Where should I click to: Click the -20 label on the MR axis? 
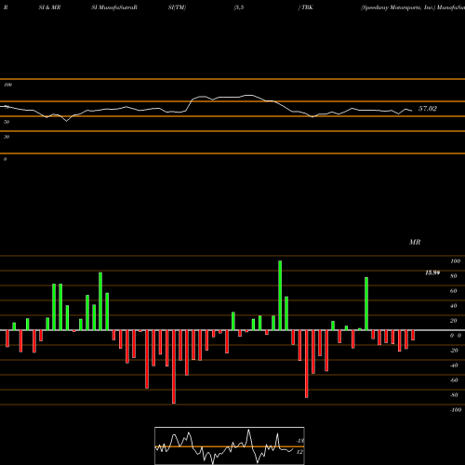454,351
